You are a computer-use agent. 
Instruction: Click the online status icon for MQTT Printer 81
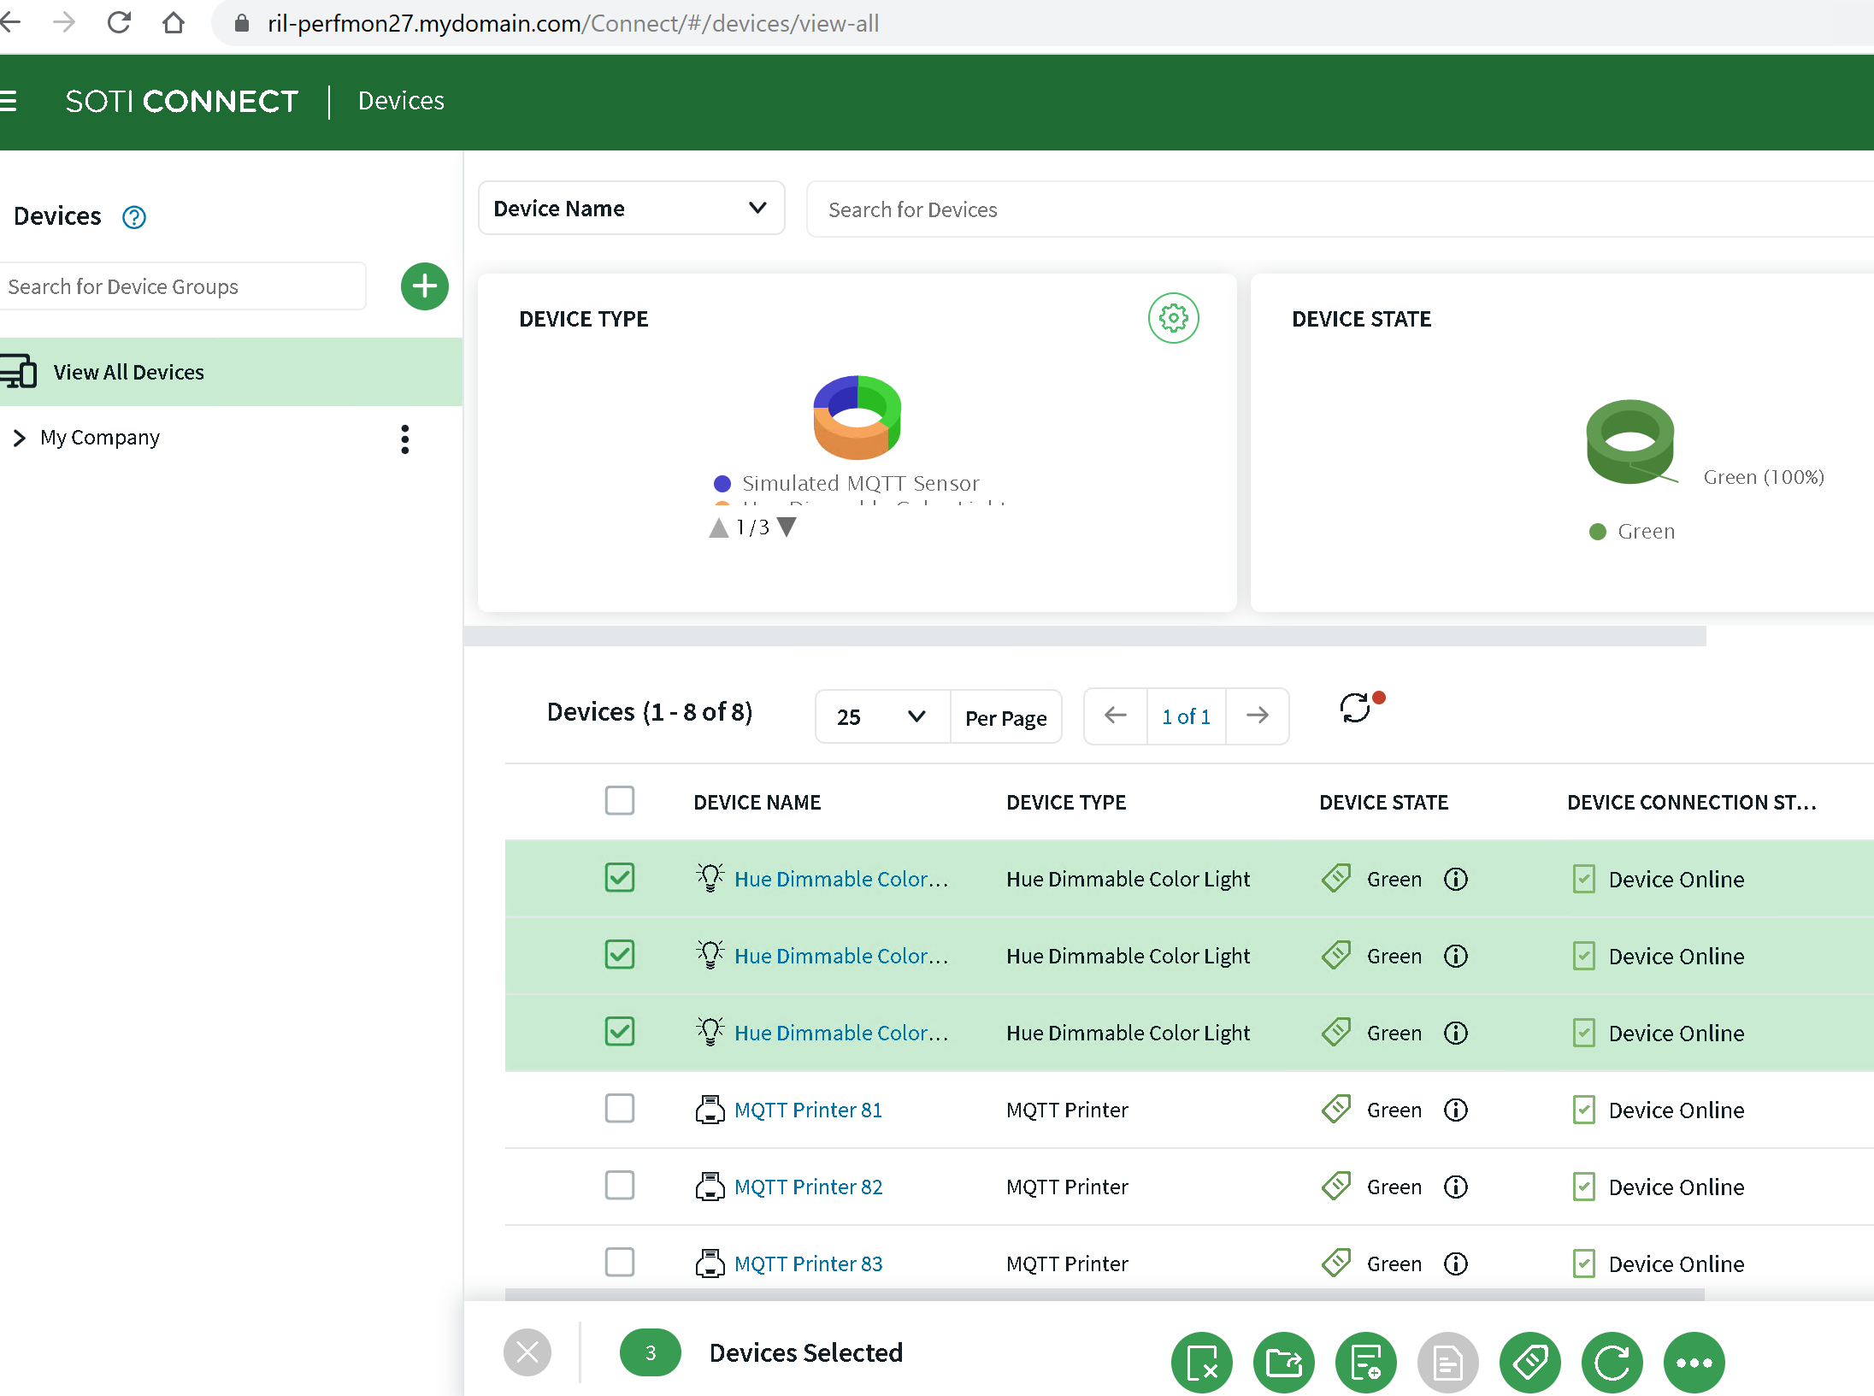click(x=1584, y=1110)
